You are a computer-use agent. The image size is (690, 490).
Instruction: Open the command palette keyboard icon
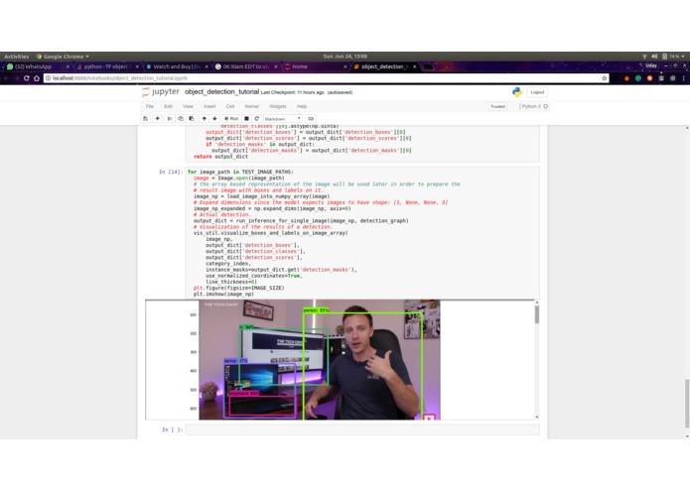[311, 119]
